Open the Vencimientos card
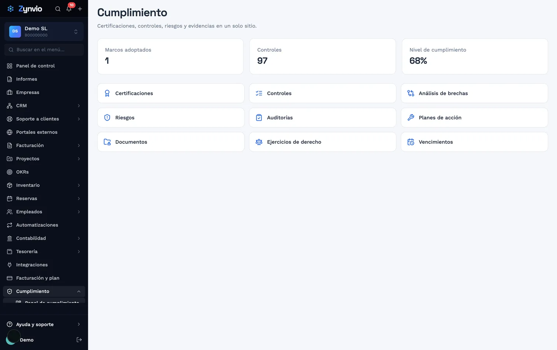 pyautogui.click(x=474, y=142)
